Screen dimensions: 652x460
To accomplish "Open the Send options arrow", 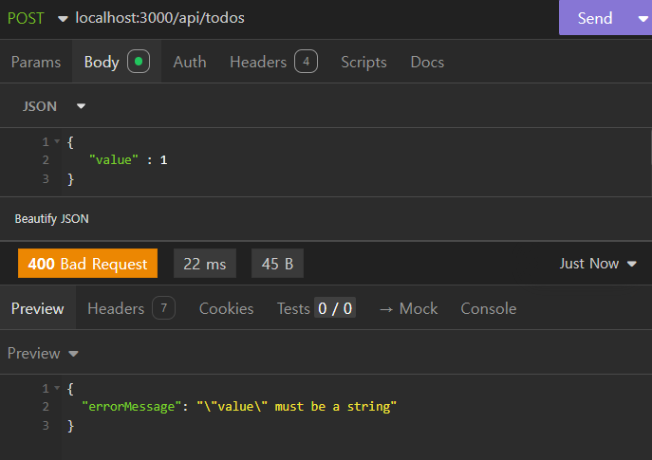I will click(x=643, y=18).
